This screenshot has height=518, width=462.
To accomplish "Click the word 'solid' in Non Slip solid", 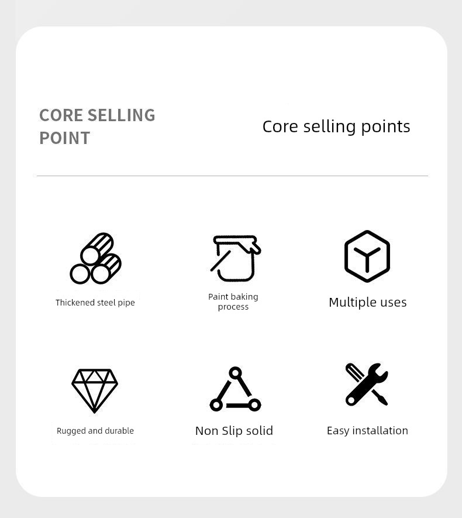I will tap(258, 431).
